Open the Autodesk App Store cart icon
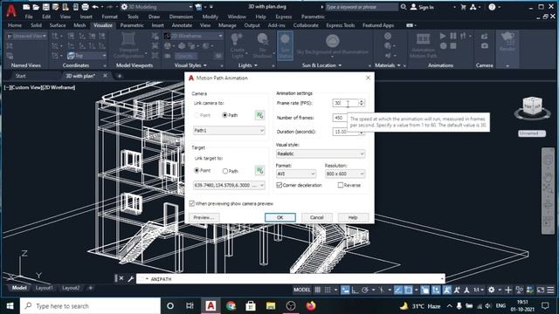Screen dimensions: 559x314 point(464,7)
